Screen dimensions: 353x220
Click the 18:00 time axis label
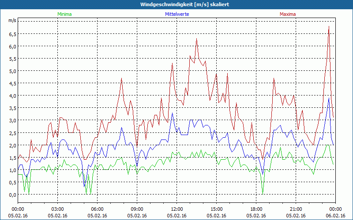(x=256, y=209)
